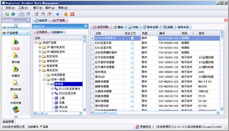This screenshot has height=131, width=229.
Task: Switch to the 客供关系 tab
Action: tap(183, 27)
